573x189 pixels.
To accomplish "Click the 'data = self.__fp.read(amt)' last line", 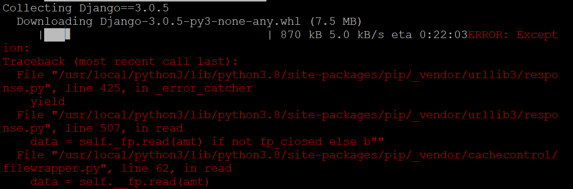I will click(x=120, y=182).
